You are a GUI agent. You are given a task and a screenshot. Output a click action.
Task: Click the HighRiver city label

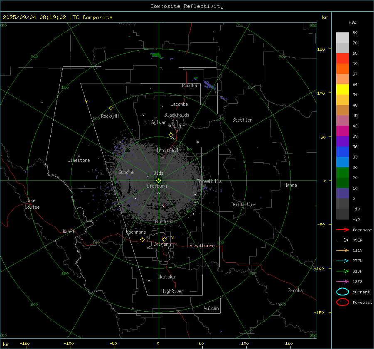172,291
